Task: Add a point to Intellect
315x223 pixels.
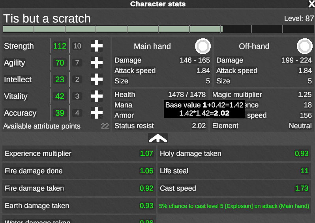Action: (x=97, y=79)
